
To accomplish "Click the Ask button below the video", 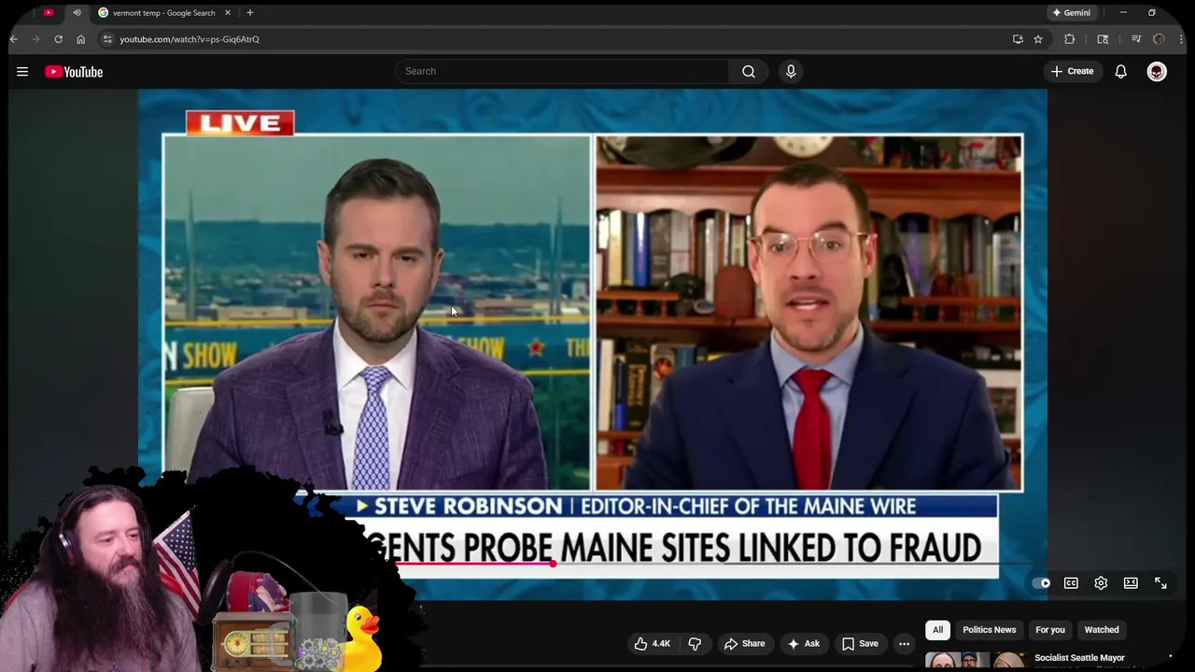I will click(x=803, y=644).
